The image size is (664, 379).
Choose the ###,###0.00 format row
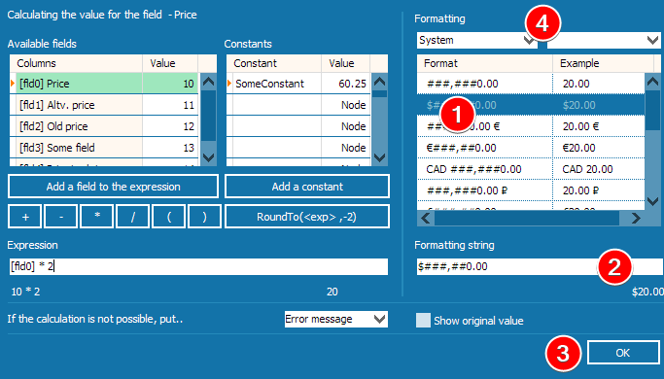pyautogui.click(x=531, y=84)
